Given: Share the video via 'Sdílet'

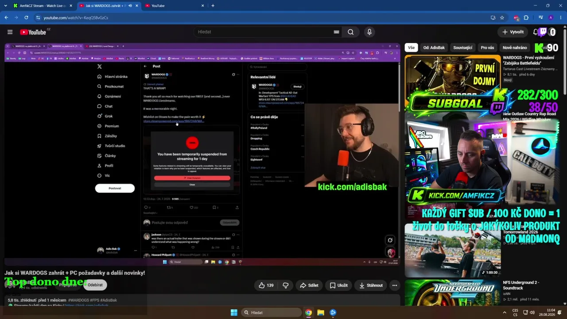Looking at the screenshot, I should pyautogui.click(x=309, y=285).
